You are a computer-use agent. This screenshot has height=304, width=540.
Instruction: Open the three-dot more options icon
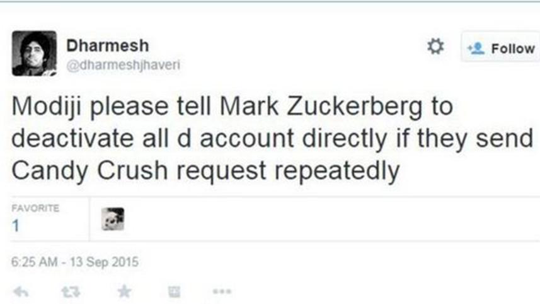(222, 291)
